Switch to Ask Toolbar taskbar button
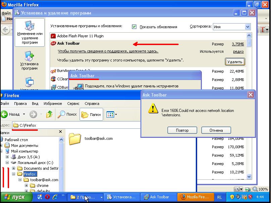This screenshot has width=271, height=203. click(158, 197)
